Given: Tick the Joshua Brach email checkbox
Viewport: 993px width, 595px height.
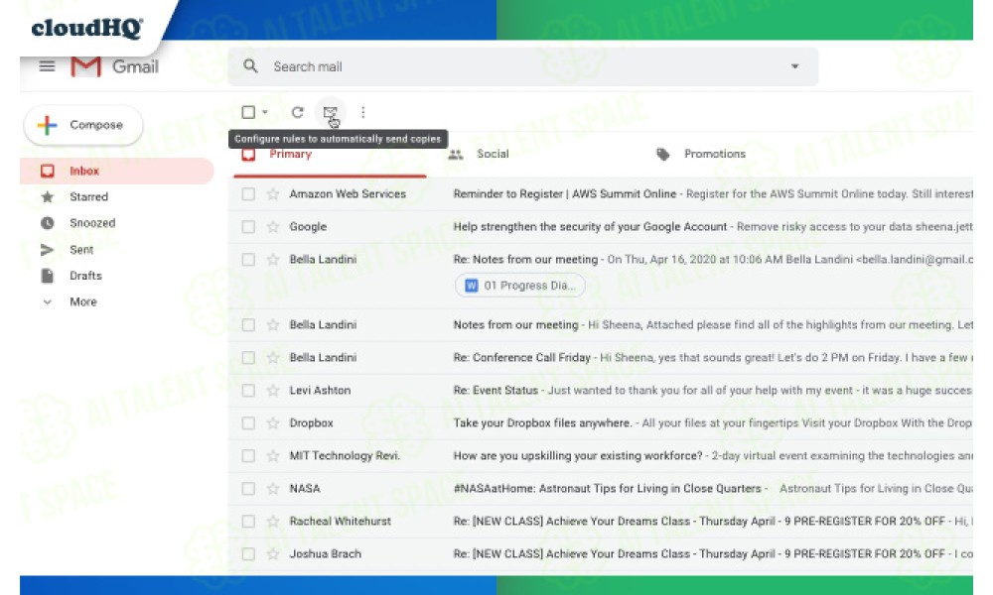Looking at the screenshot, I should tap(248, 554).
